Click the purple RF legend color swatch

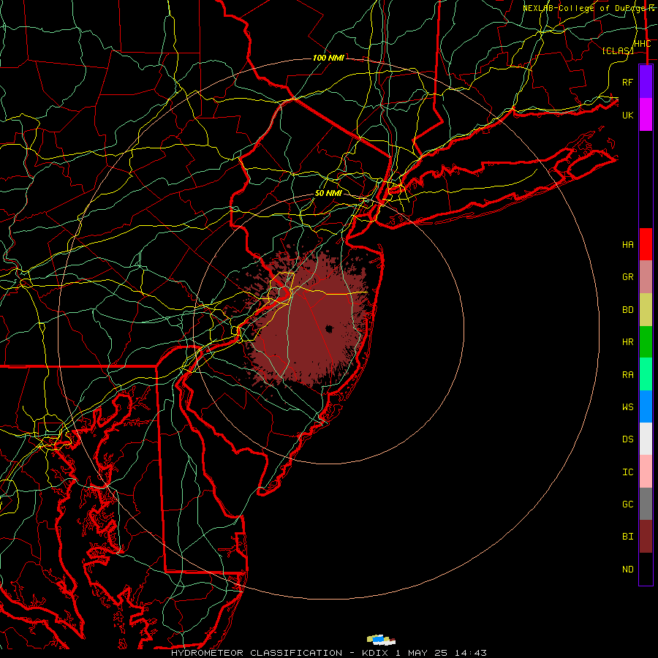tap(646, 82)
